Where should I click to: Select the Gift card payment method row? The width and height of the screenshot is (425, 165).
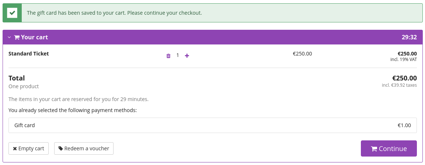click(x=212, y=125)
